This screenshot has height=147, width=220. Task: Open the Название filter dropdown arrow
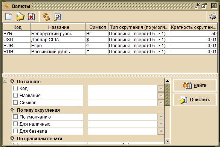pyautogui.click(x=161, y=96)
